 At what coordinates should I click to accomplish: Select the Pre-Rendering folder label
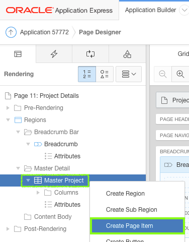[x=44, y=108]
